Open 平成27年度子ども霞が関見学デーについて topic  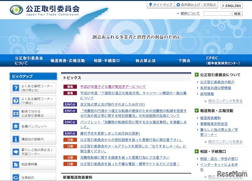(113, 87)
